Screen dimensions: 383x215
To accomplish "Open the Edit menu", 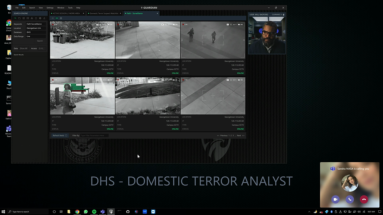I will [24, 8].
